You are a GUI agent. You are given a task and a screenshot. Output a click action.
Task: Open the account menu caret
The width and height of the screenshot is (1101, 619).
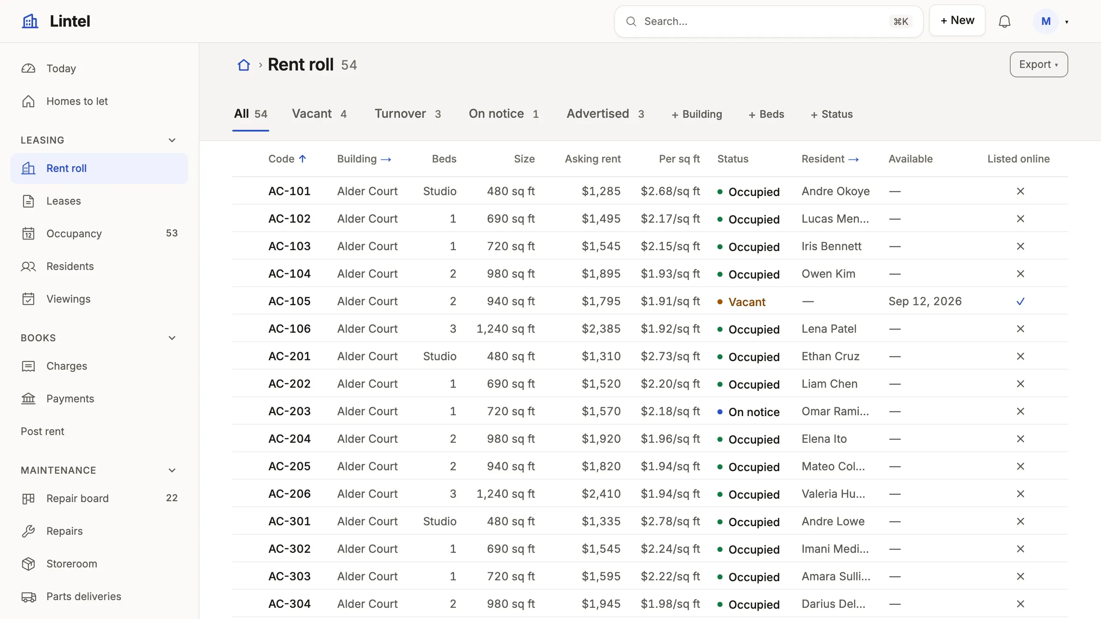coord(1067,22)
